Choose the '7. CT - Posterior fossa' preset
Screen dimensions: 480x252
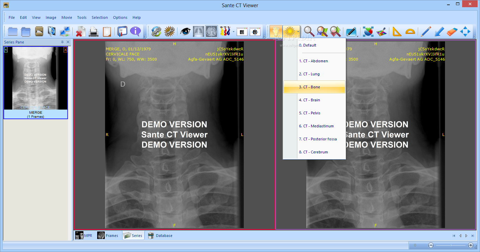click(x=314, y=139)
